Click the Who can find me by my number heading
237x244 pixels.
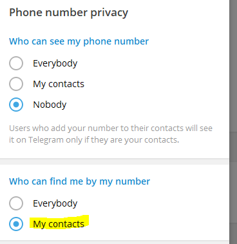tap(79, 181)
